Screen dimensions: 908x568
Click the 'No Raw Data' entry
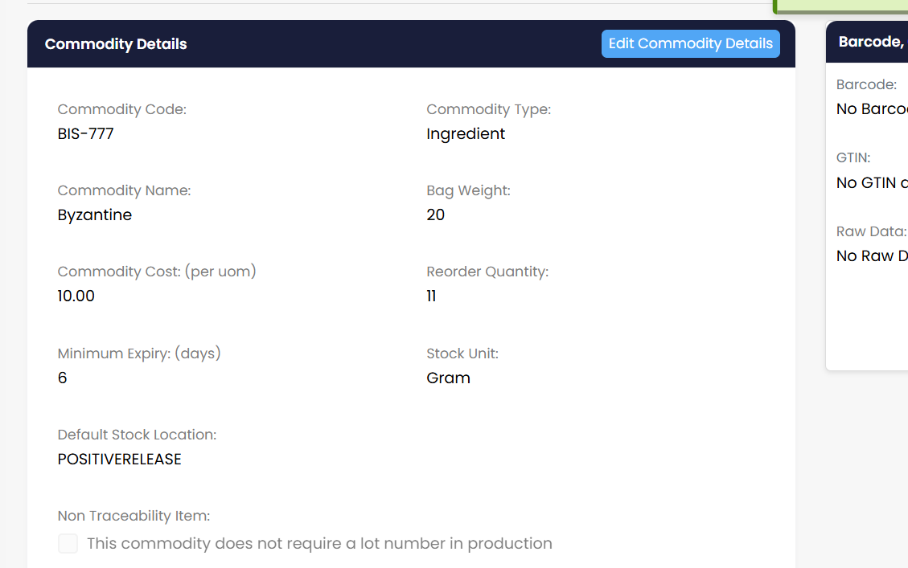(872, 255)
